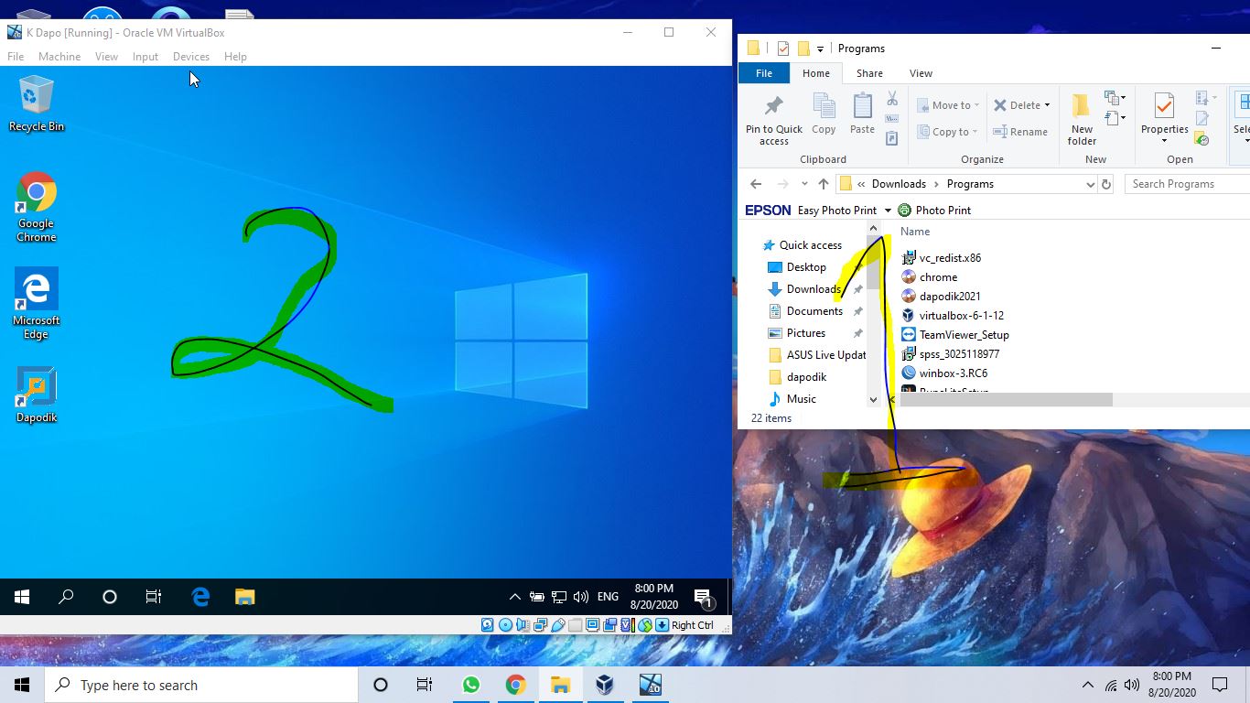The image size is (1250, 703).
Task: Open VirtualBox Machine menu
Action: pos(59,56)
